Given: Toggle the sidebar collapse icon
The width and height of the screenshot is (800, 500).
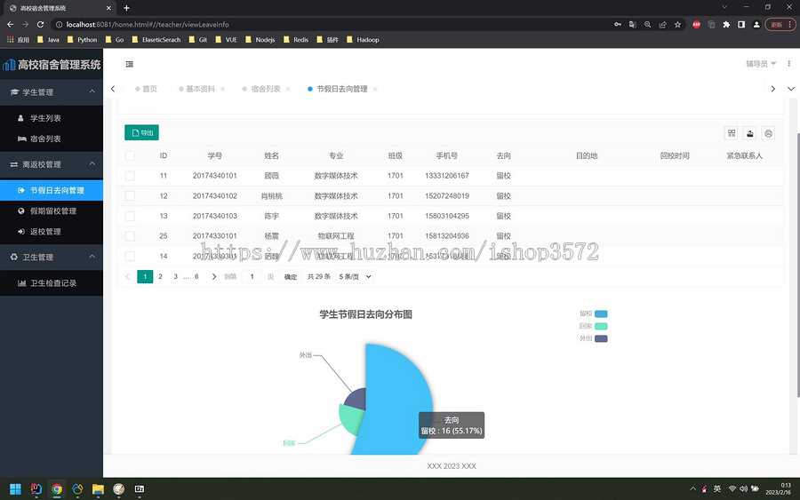Looking at the screenshot, I should (129, 64).
